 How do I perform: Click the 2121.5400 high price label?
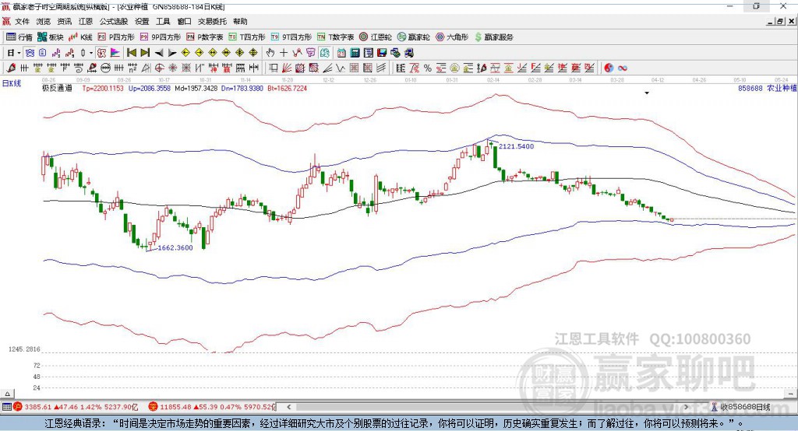tap(516, 146)
